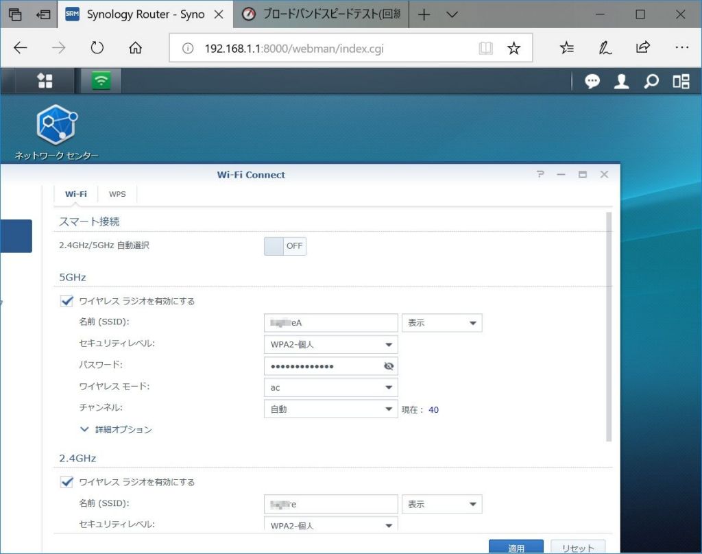Image resolution: width=702 pixels, height=554 pixels.
Task: Click the 5GHz SSID name field
Action: tap(331, 323)
